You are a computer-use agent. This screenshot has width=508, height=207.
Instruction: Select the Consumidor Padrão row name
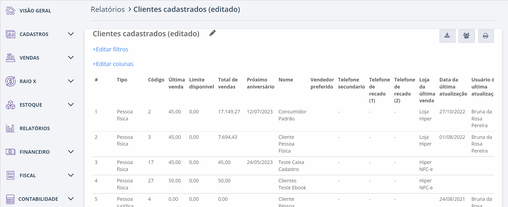click(x=292, y=115)
